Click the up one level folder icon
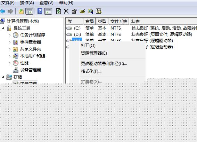Image resolution: width=197 pixels, height=142 pixels. pyautogui.click(x=21, y=11)
